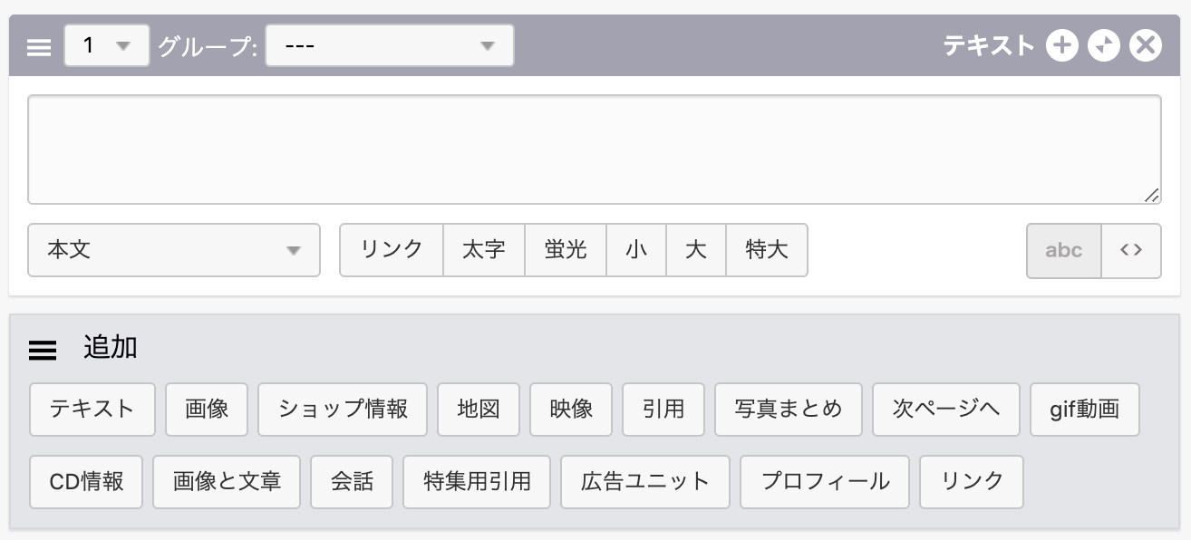The width and height of the screenshot is (1191, 540).
Task: Open the block order number dropdown
Action: point(107,45)
